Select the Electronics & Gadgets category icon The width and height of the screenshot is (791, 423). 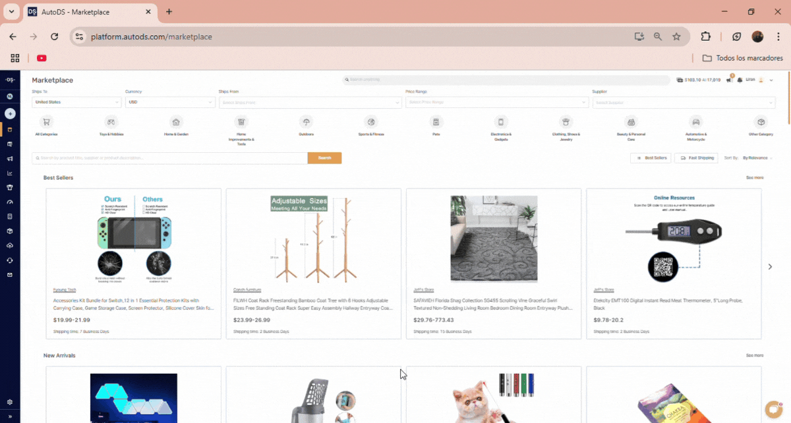501,123
